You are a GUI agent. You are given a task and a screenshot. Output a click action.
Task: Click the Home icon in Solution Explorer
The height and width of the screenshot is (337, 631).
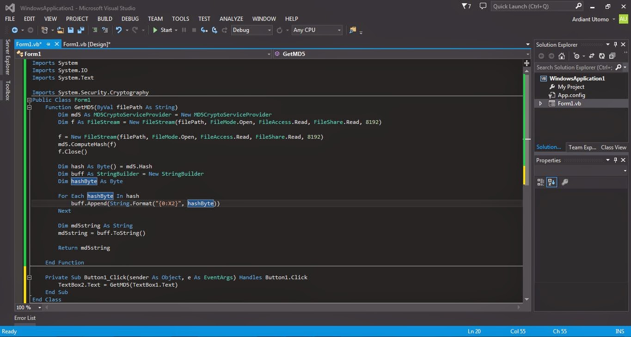click(x=561, y=56)
